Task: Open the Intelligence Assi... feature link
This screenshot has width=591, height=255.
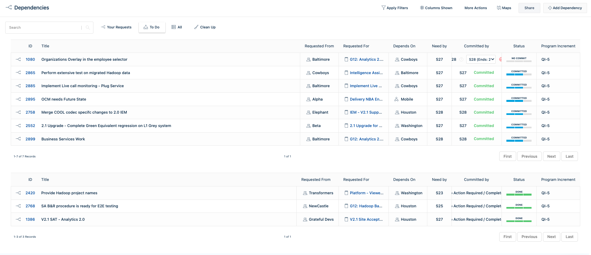Action: (366, 73)
